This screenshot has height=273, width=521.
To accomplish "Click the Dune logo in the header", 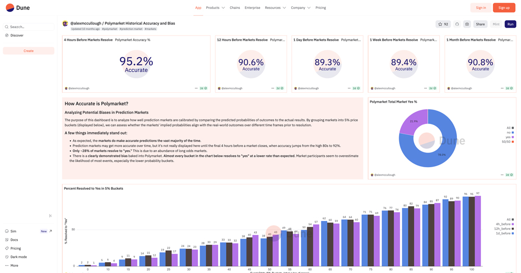I will 18,8.
